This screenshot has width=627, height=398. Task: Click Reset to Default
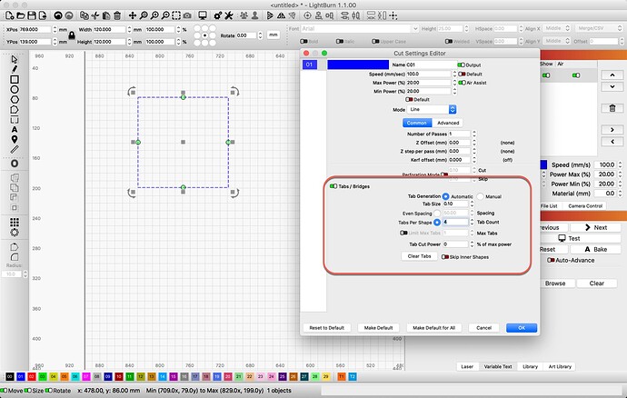tap(327, 328)
